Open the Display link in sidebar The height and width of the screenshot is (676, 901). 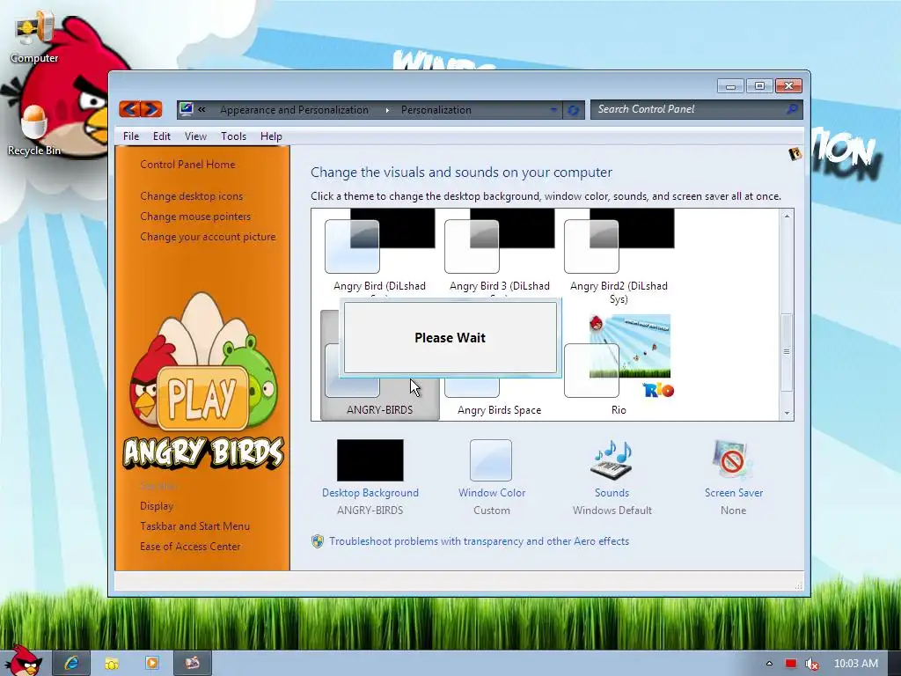pyautogui.click(x=157, y=506)
